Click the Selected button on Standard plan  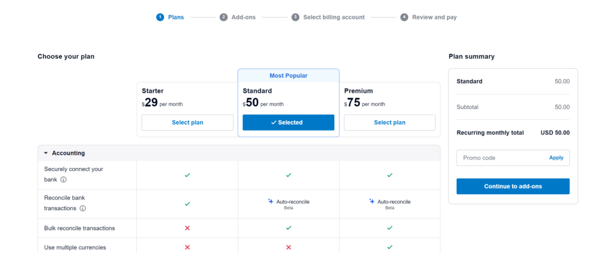click(x=288, y=122)
